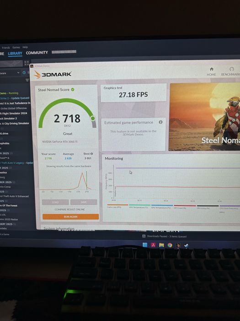The image size is (240, 321).
Task: Open Steam library filter options icon
Action: click(x=27, y=80)
